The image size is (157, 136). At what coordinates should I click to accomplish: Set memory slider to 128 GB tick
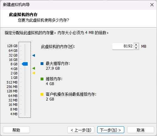(25, 46)
